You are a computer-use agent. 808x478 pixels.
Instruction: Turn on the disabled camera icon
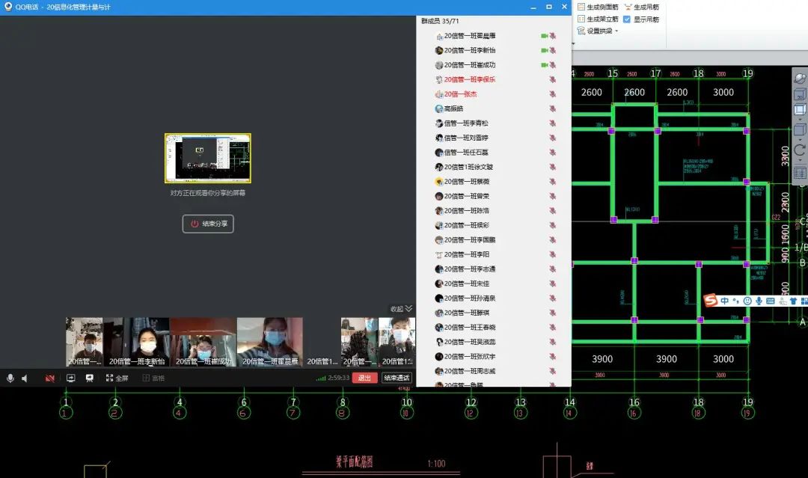[49, 379]
